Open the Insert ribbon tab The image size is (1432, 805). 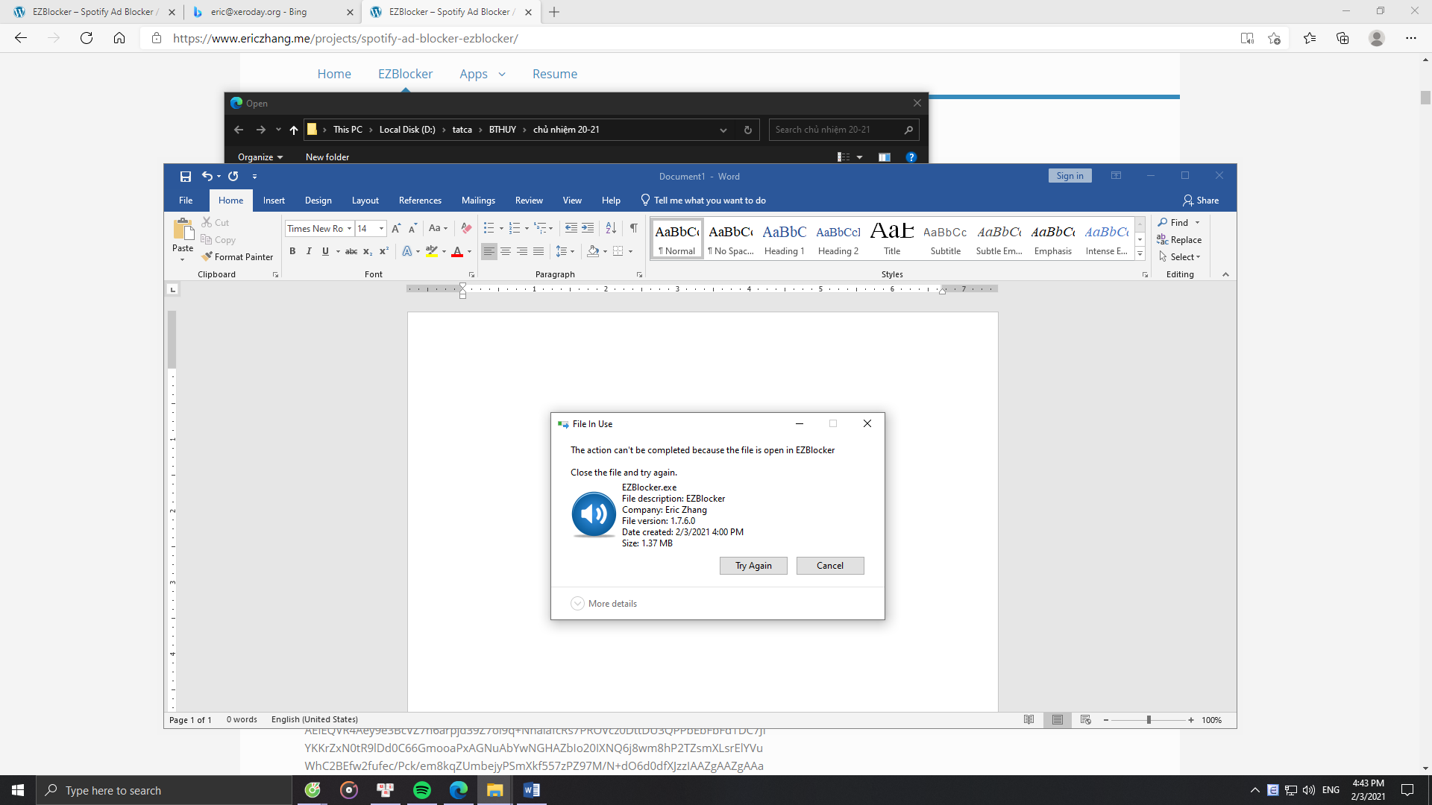pos(274,201)
